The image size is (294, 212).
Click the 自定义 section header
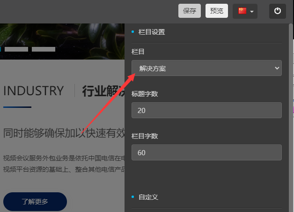tap(148, 197)
